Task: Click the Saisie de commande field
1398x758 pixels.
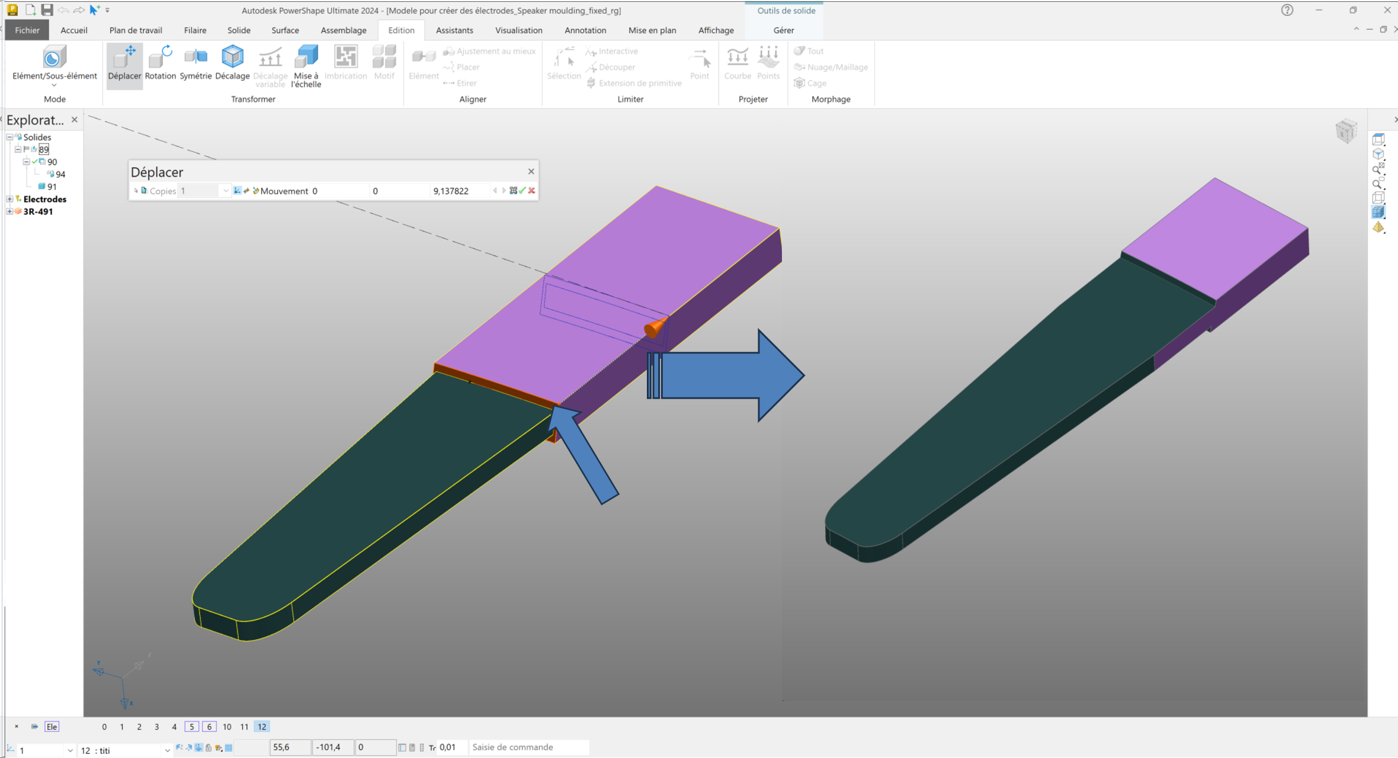Action: click(528, 747)
